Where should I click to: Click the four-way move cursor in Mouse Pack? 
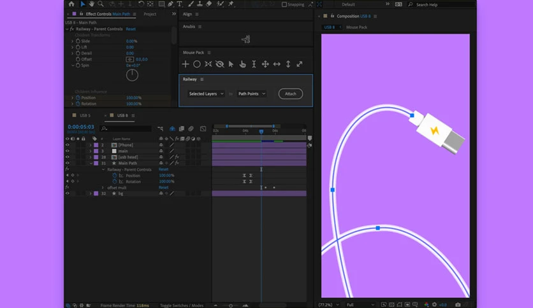click(x=265, y=64)
